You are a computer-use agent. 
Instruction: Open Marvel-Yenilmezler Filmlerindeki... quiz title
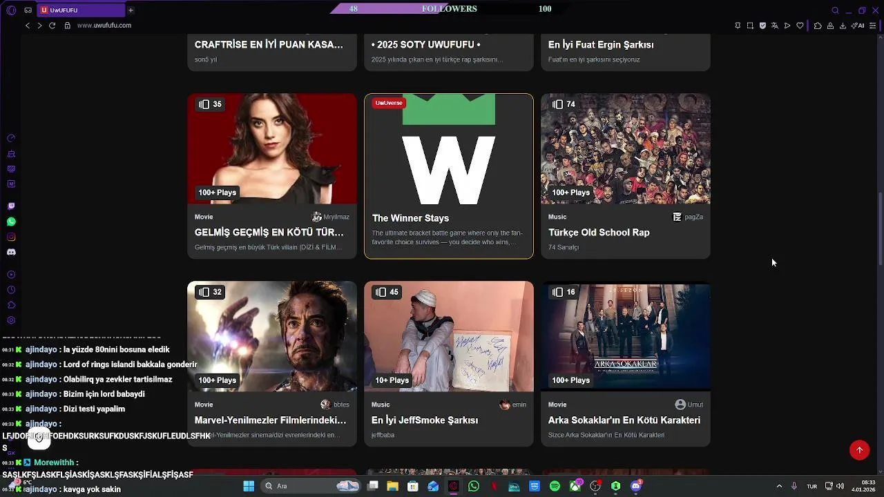click(x=271, y=420)
